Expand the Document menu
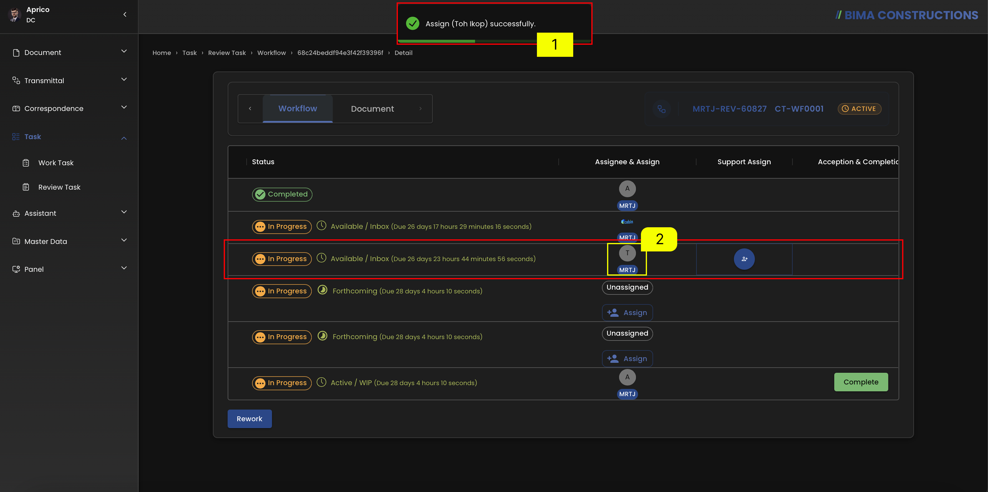The image size is (988, 492). coord(124,51)
